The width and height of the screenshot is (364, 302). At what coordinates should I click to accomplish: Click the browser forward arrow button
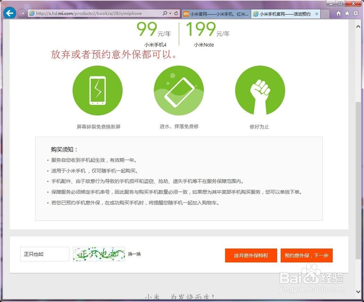21,13
